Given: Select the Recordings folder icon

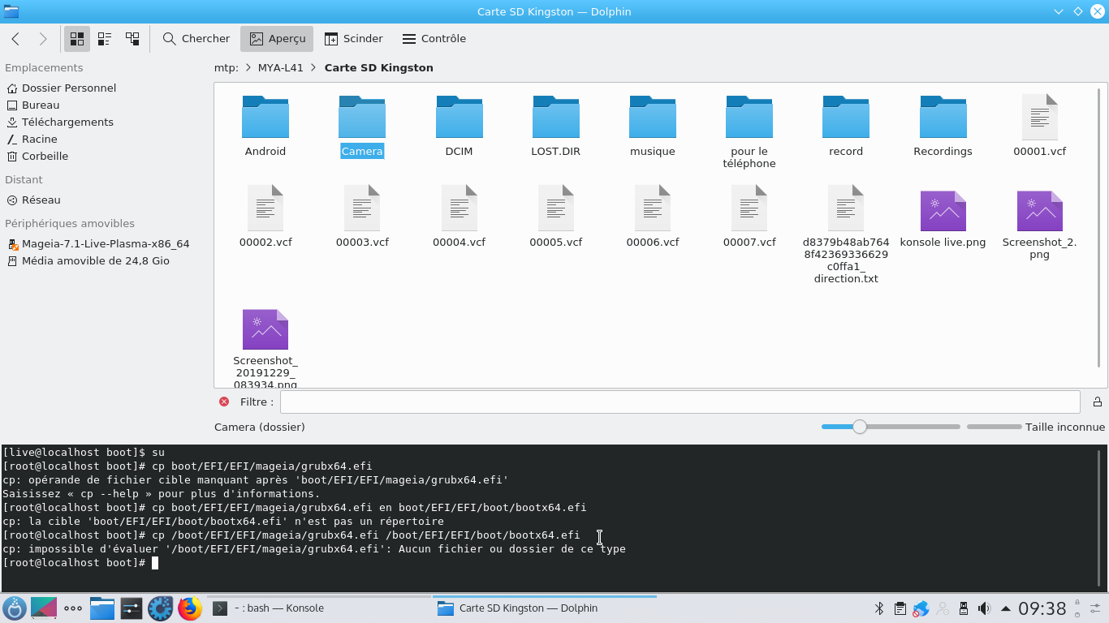Looking at the screenshot, I should 943,117.
